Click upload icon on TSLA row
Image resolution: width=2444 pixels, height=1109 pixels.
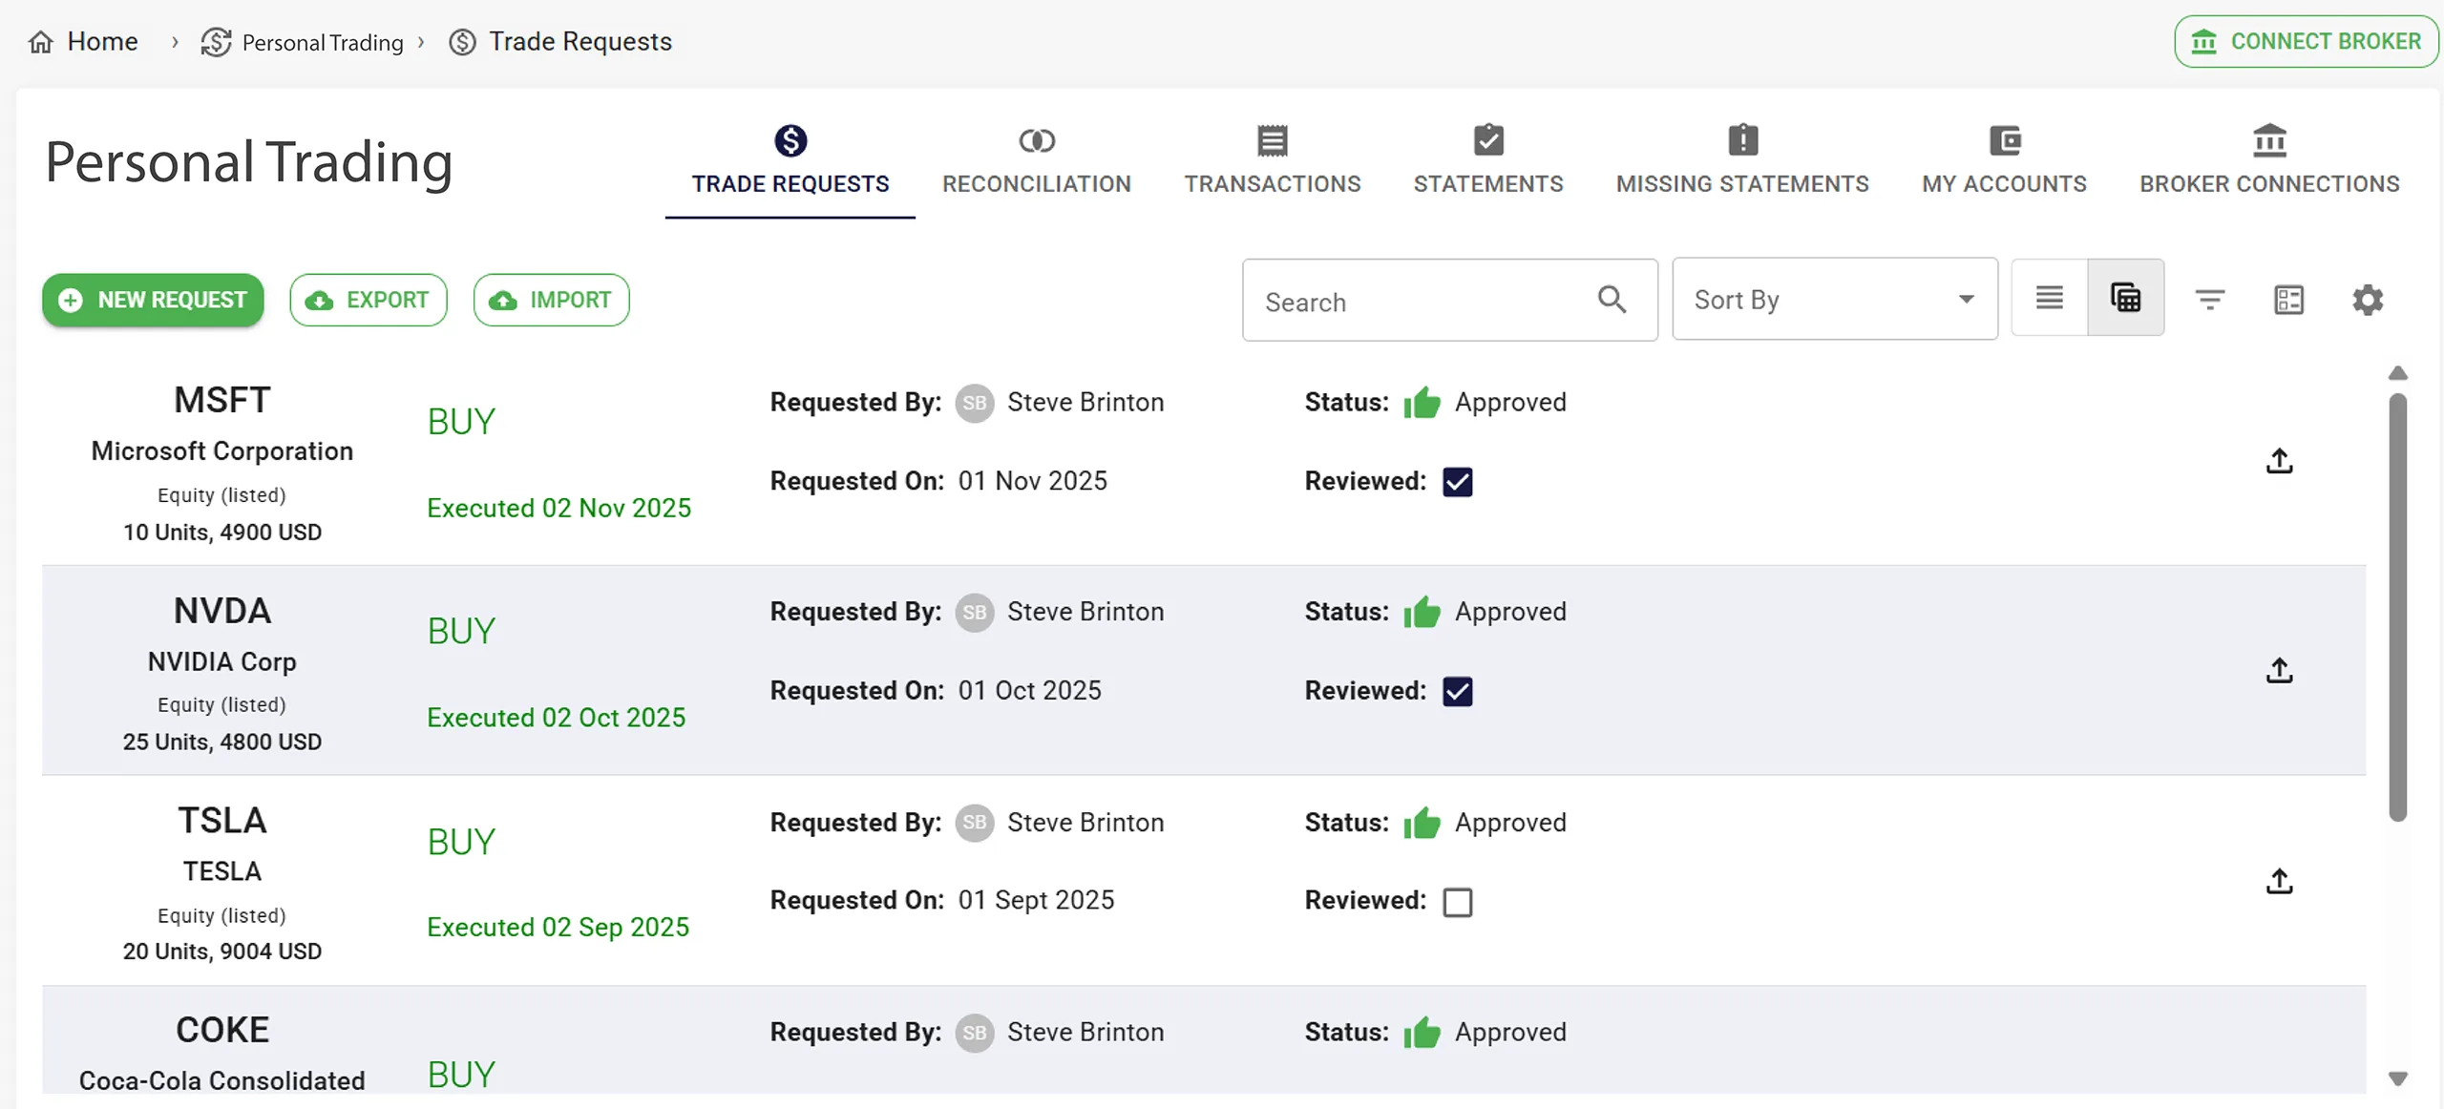[2279, 880]
